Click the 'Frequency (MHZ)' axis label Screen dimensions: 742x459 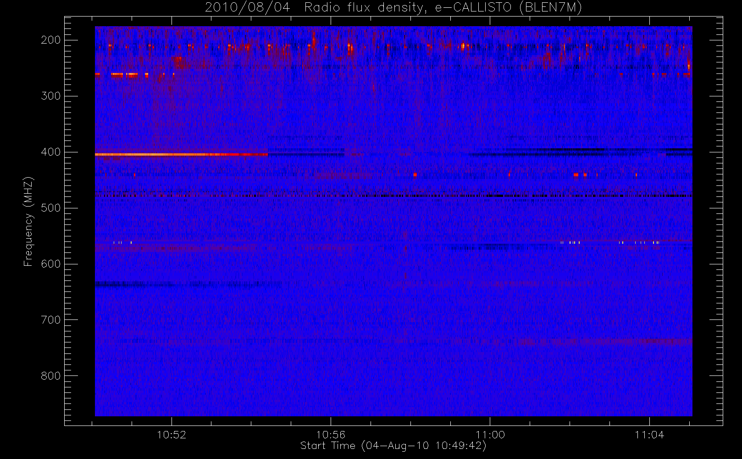[x=28, y=222]
